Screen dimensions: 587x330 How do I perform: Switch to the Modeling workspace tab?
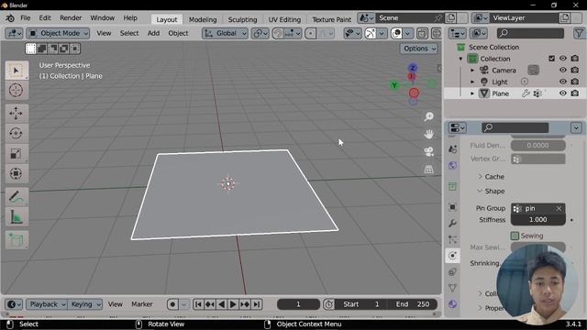coord(203,19)
